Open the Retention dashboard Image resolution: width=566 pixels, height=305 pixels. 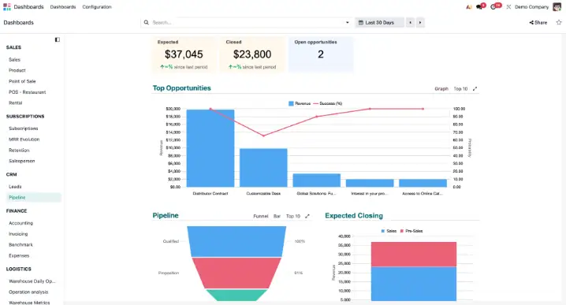pyautogui.click(x=19, y=151)
